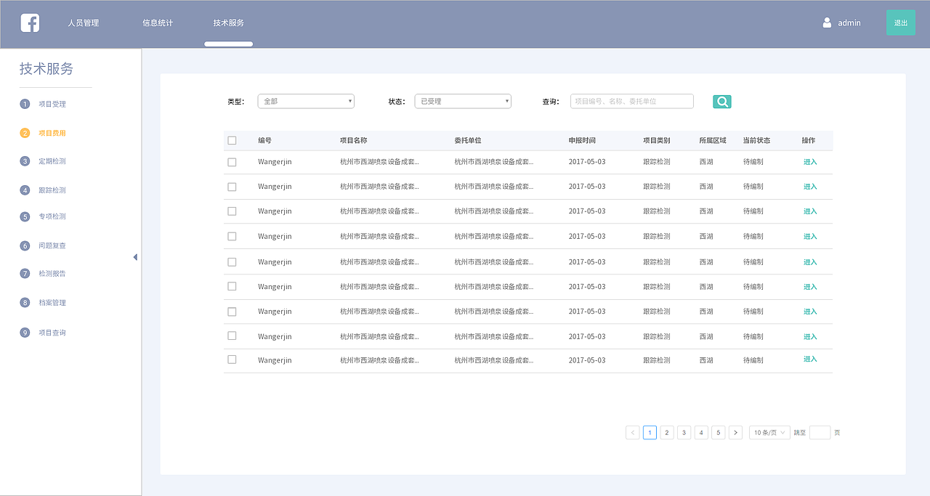Click 进入 on the first table row

click(x=809, y=162)
